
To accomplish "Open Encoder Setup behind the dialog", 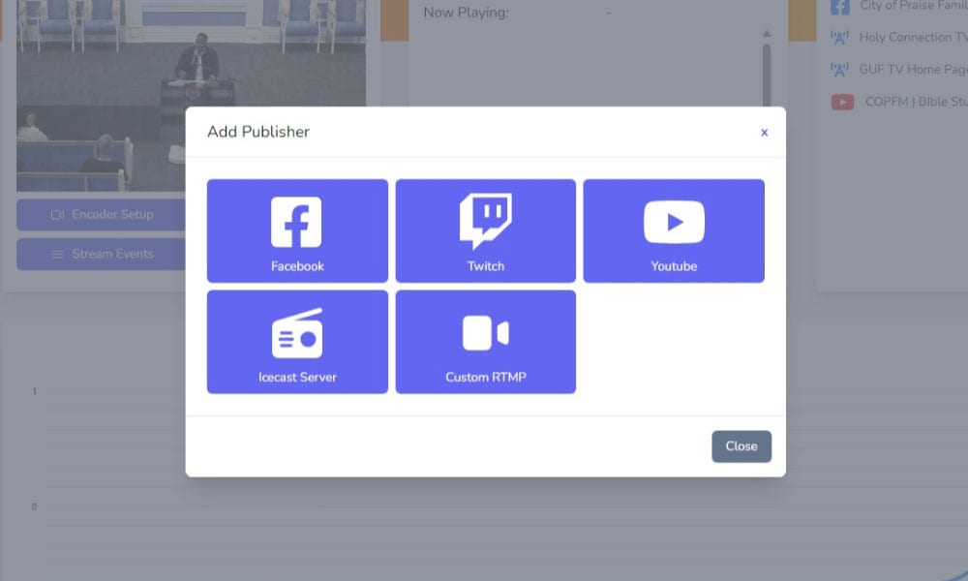I will (101, 214).
